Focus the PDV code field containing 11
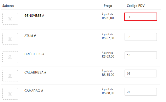This screenshot has height=102, width=166. (141, 17)
